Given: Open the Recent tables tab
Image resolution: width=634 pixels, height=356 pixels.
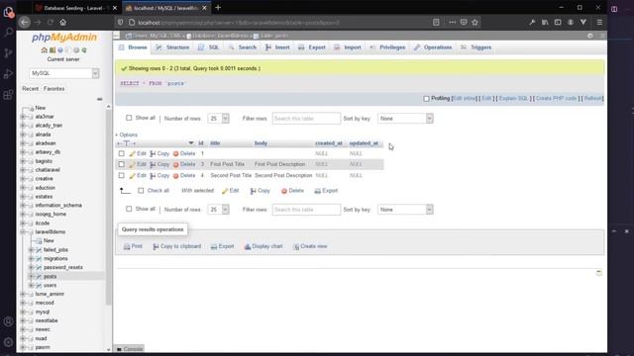Looking at the screenshot, I should click(31, 88).
